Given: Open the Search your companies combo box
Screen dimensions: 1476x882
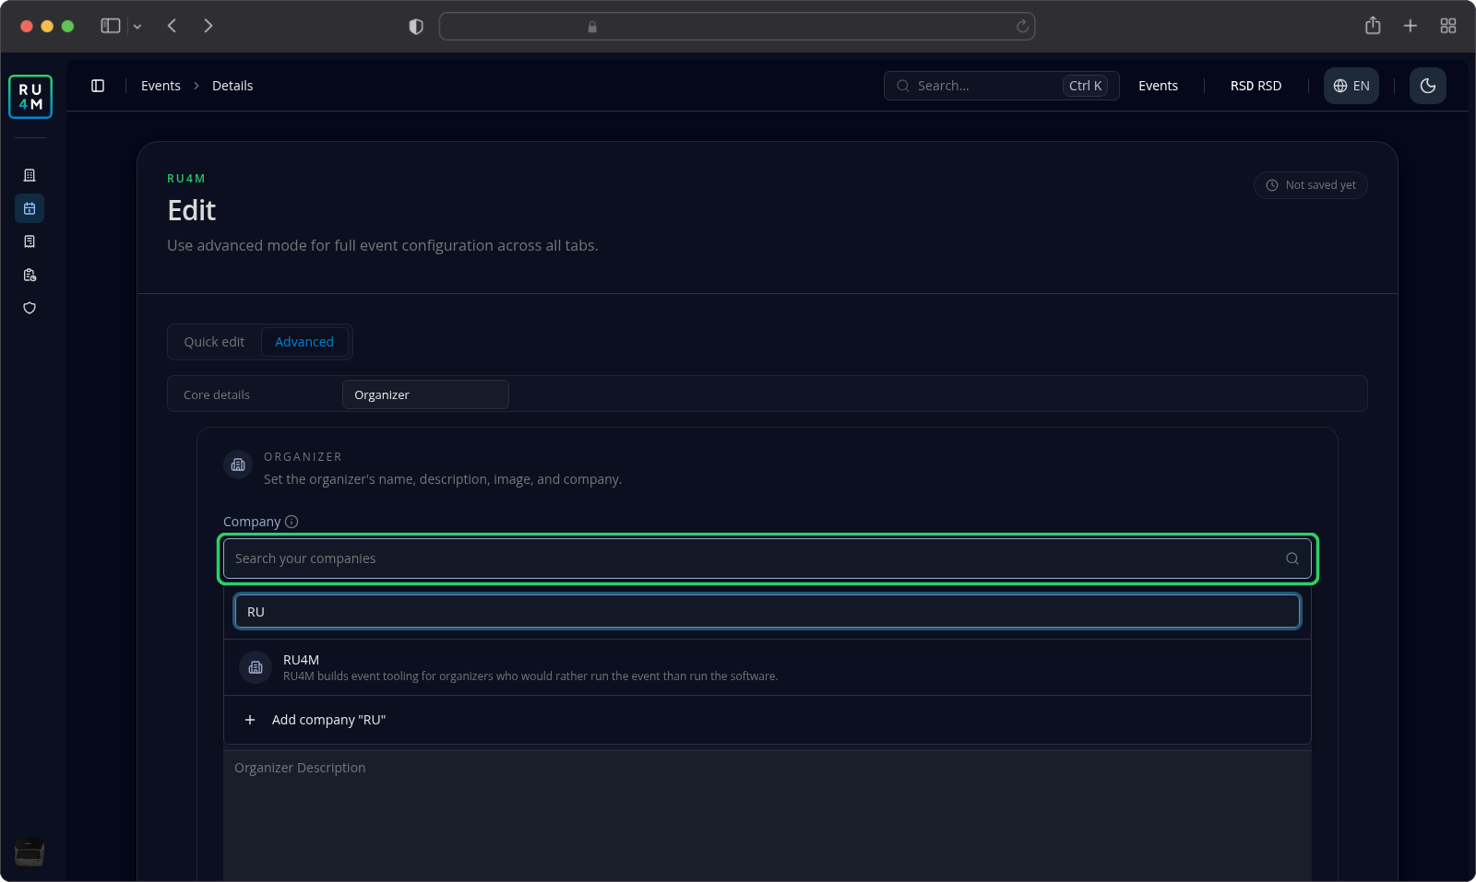Looking at the screenshot, I should click(768, 559).
